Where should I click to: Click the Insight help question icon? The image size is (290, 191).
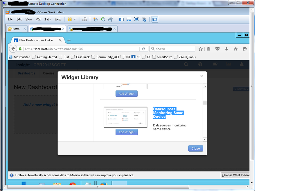point(200,64)
